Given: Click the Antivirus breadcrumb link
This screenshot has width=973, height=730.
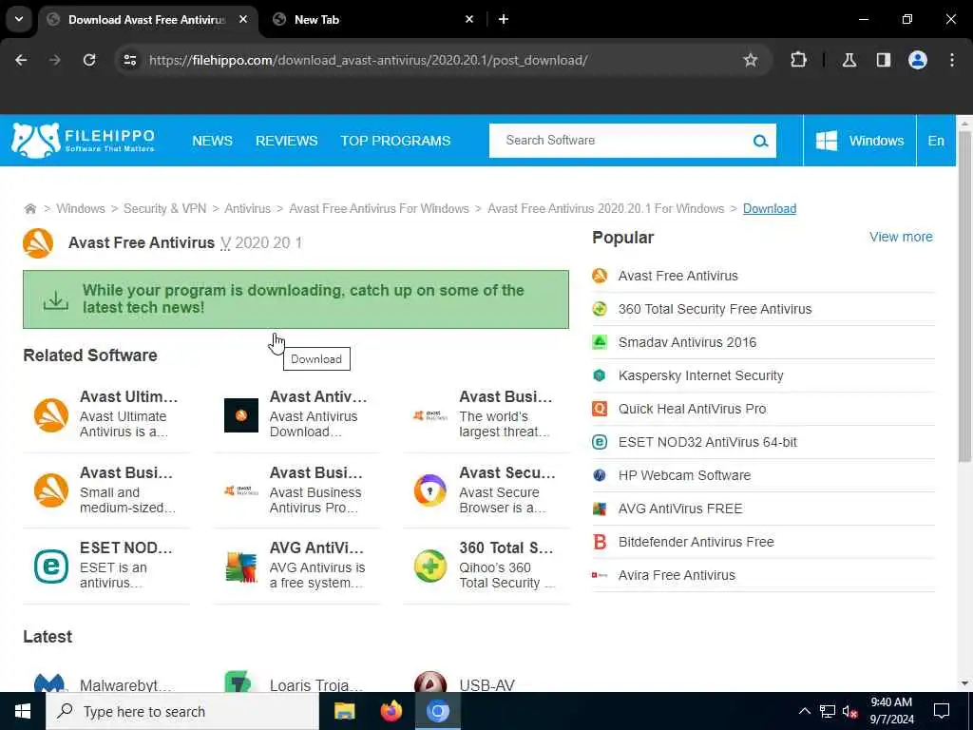Looking at the screenshot, I should tap(248, 208).
